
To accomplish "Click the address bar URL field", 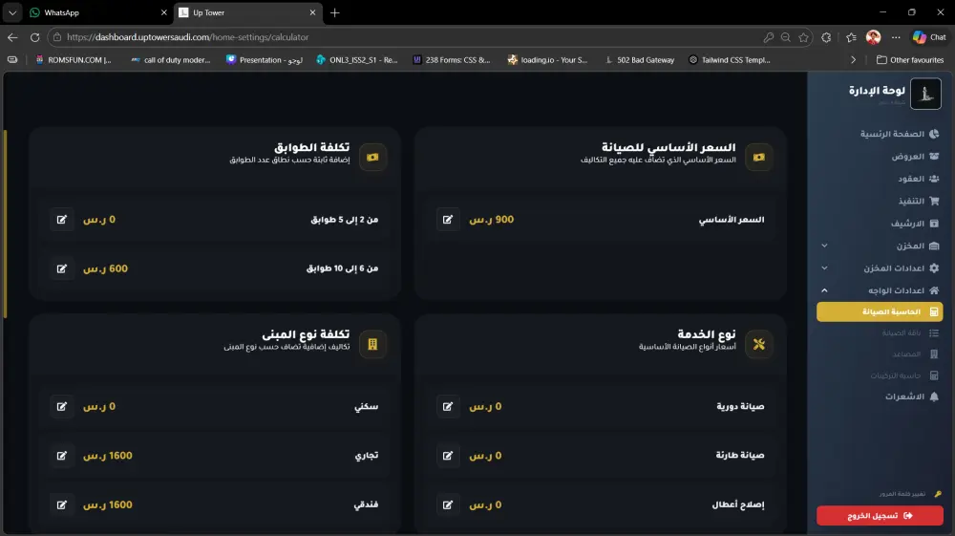I will click(x=408, y=37).
